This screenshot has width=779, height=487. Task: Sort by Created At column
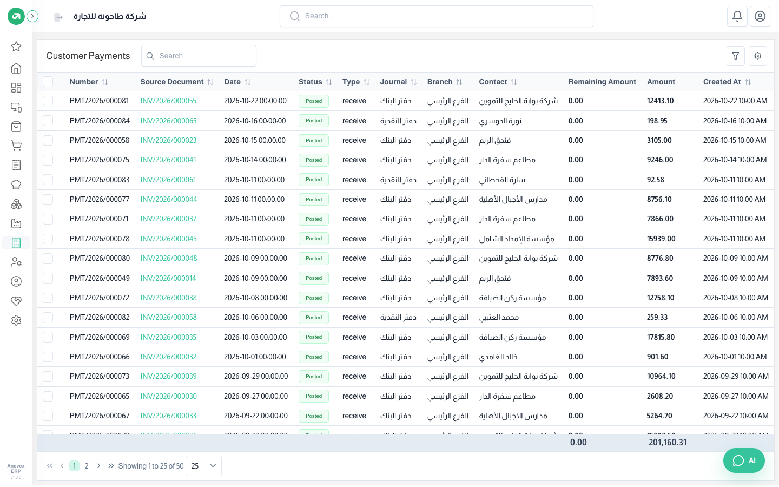[748, 82]
